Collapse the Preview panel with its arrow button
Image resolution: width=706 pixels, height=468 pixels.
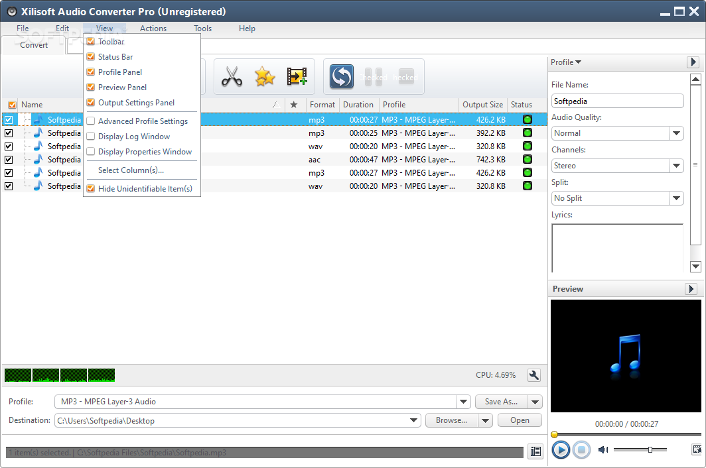(x=691, y=289)
